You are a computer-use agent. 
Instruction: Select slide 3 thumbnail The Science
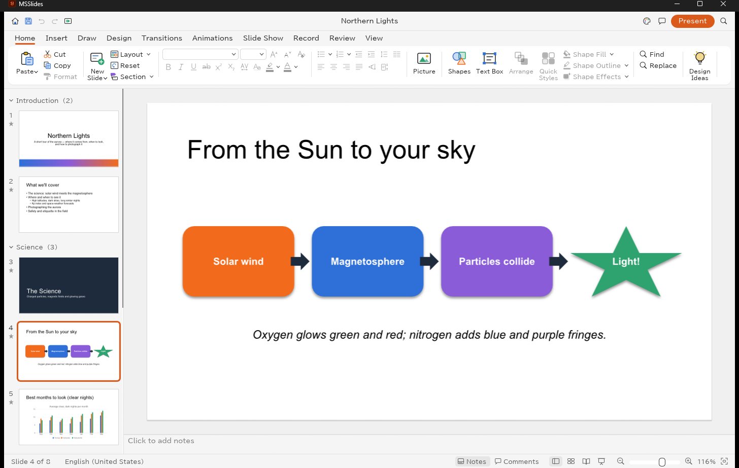pyautogui.click(x=69, y=285)
